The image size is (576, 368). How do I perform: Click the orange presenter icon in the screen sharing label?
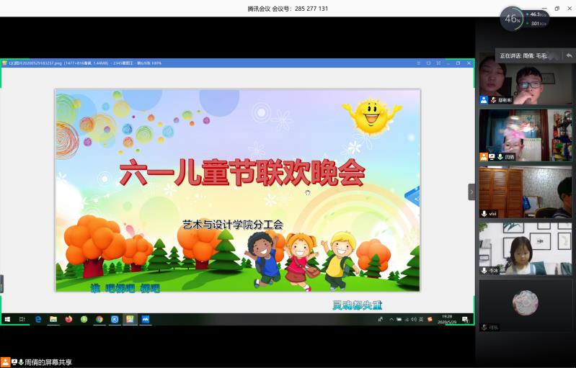(5, 362)
